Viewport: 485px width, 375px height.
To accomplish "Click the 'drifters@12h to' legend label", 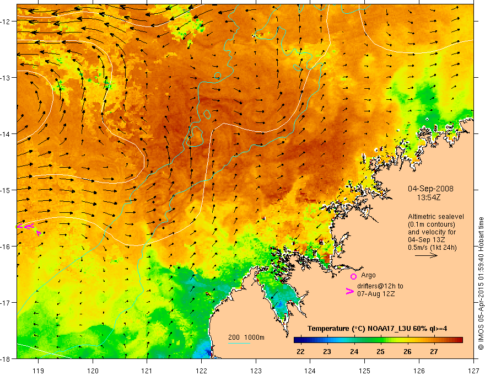I will tap(380, 286).
